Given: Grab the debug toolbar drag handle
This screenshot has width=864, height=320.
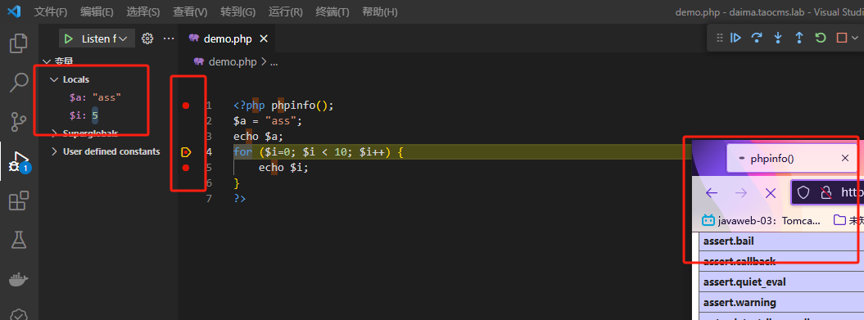Looking at the screenshot, I should [719, 38].
